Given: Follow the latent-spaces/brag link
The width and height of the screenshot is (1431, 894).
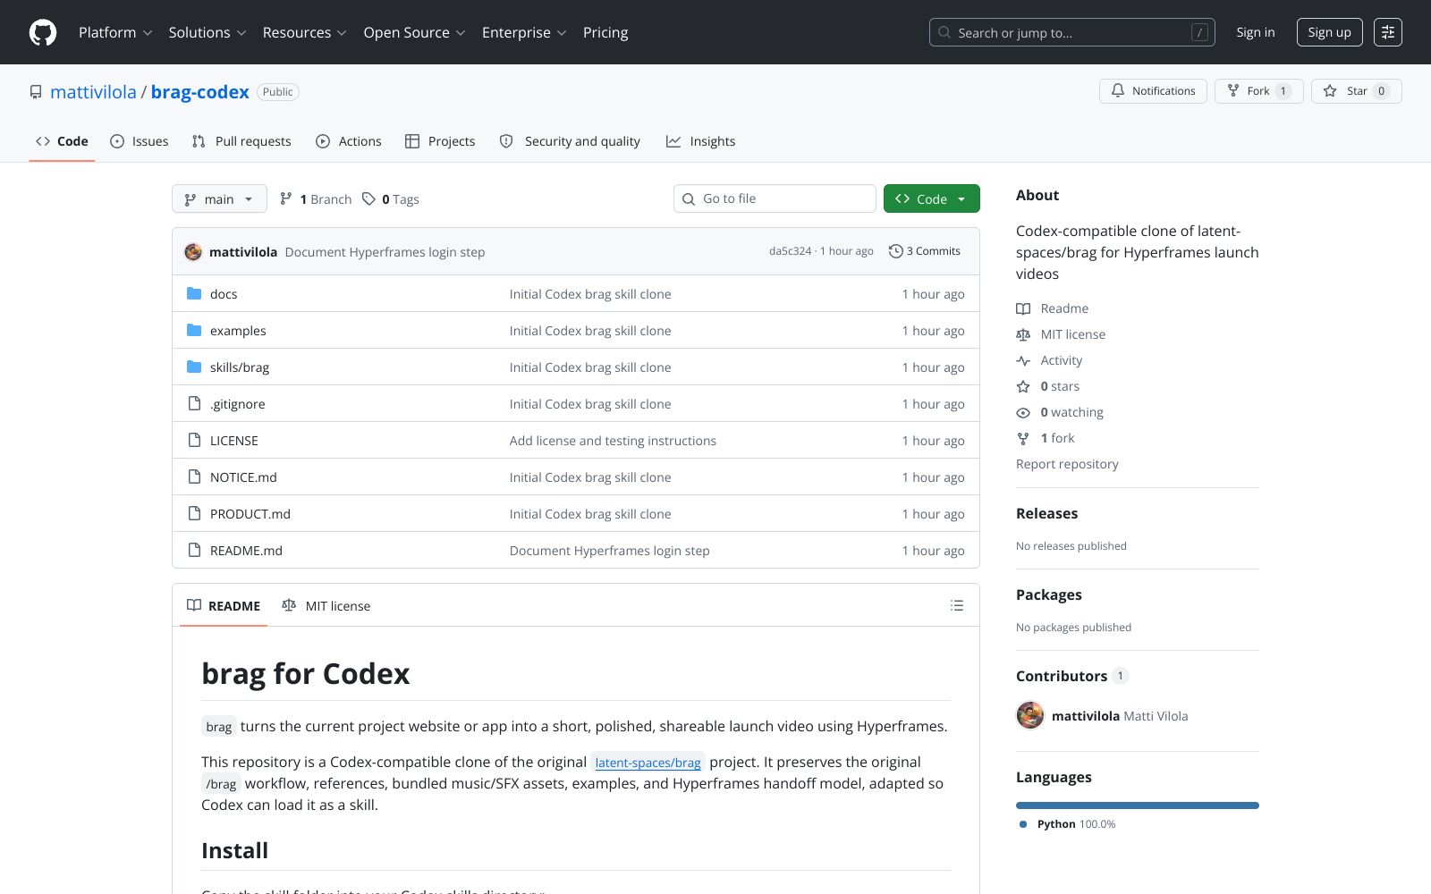Looking at the screenshot, I should [648, 763].
